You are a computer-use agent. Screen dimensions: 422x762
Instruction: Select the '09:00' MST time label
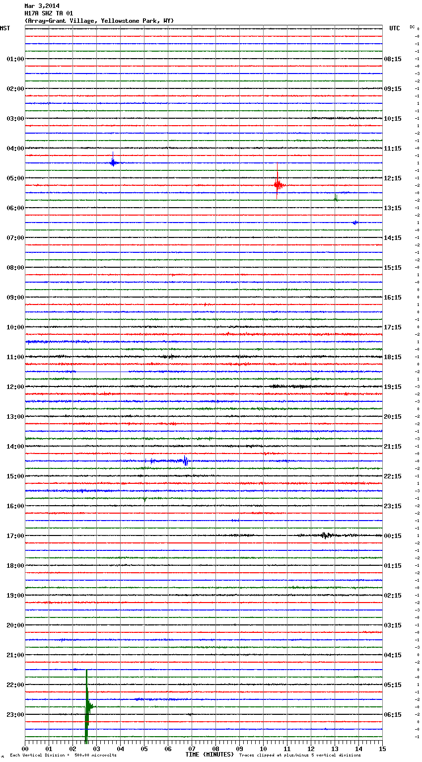click(x=15, y=298)
